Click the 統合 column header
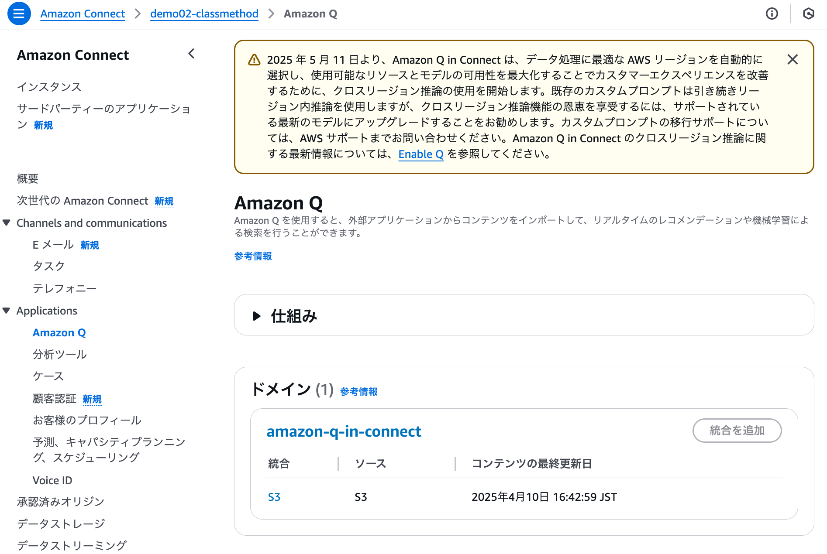This screenshot has width=827, height=554. coord(279,463)
